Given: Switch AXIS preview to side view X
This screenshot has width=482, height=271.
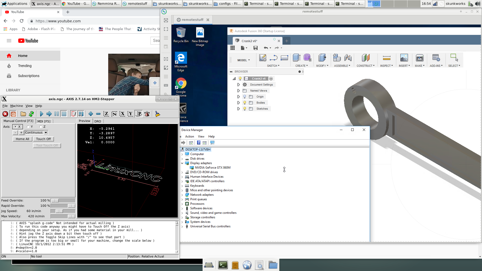Looking at the screenshot, I should pos(122,114).
